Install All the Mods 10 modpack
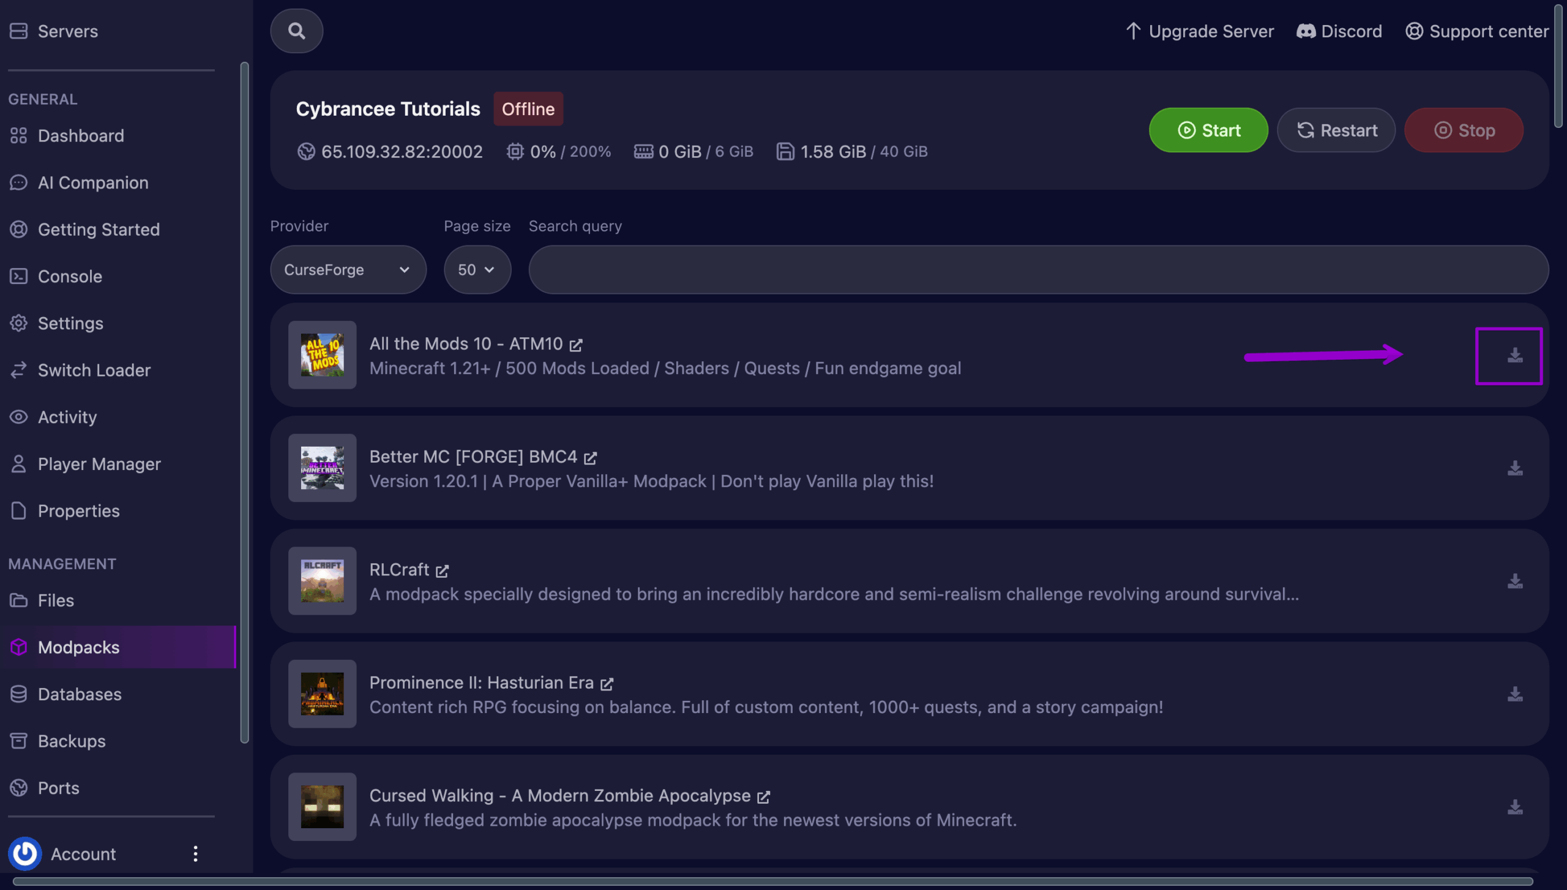Image resolution: width=1567 pixels, height=890 pixels. coord(1514,356)
